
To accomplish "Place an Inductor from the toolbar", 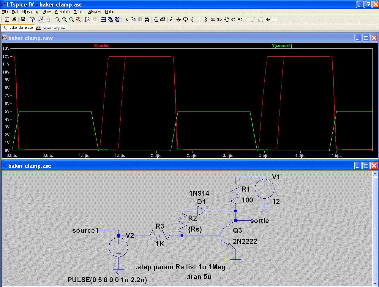I will coord(206,20).
